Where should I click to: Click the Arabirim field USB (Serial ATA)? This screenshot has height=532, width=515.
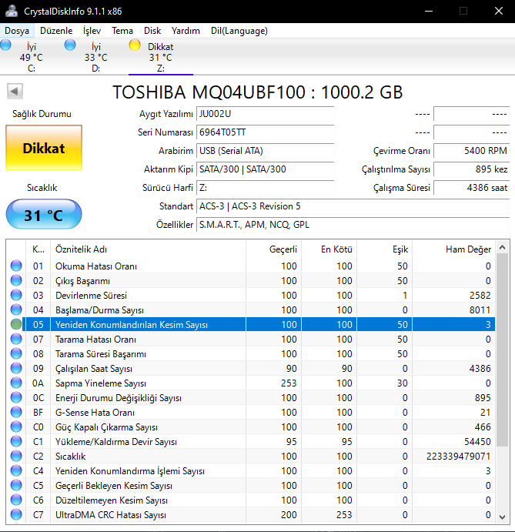click(x=266, y=151)
